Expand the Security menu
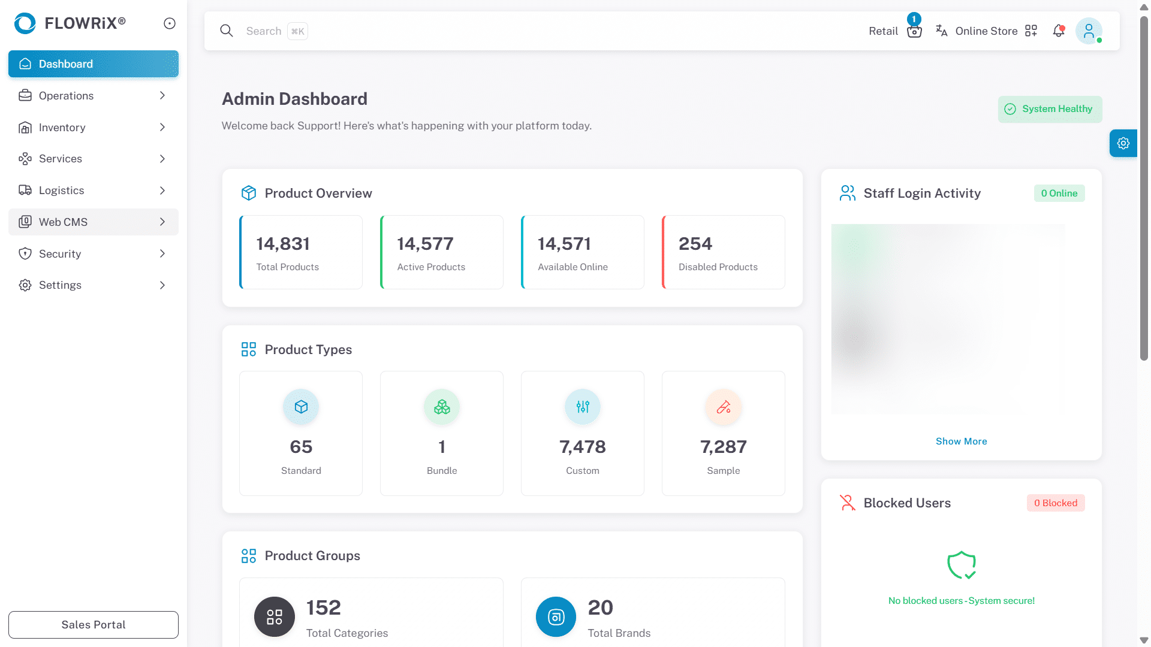This screenshot has height=647, width=1151. [x=93, y=254]
